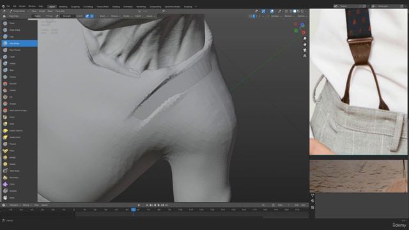
Task: Select the Fill brush
Action: click(19, 97)
